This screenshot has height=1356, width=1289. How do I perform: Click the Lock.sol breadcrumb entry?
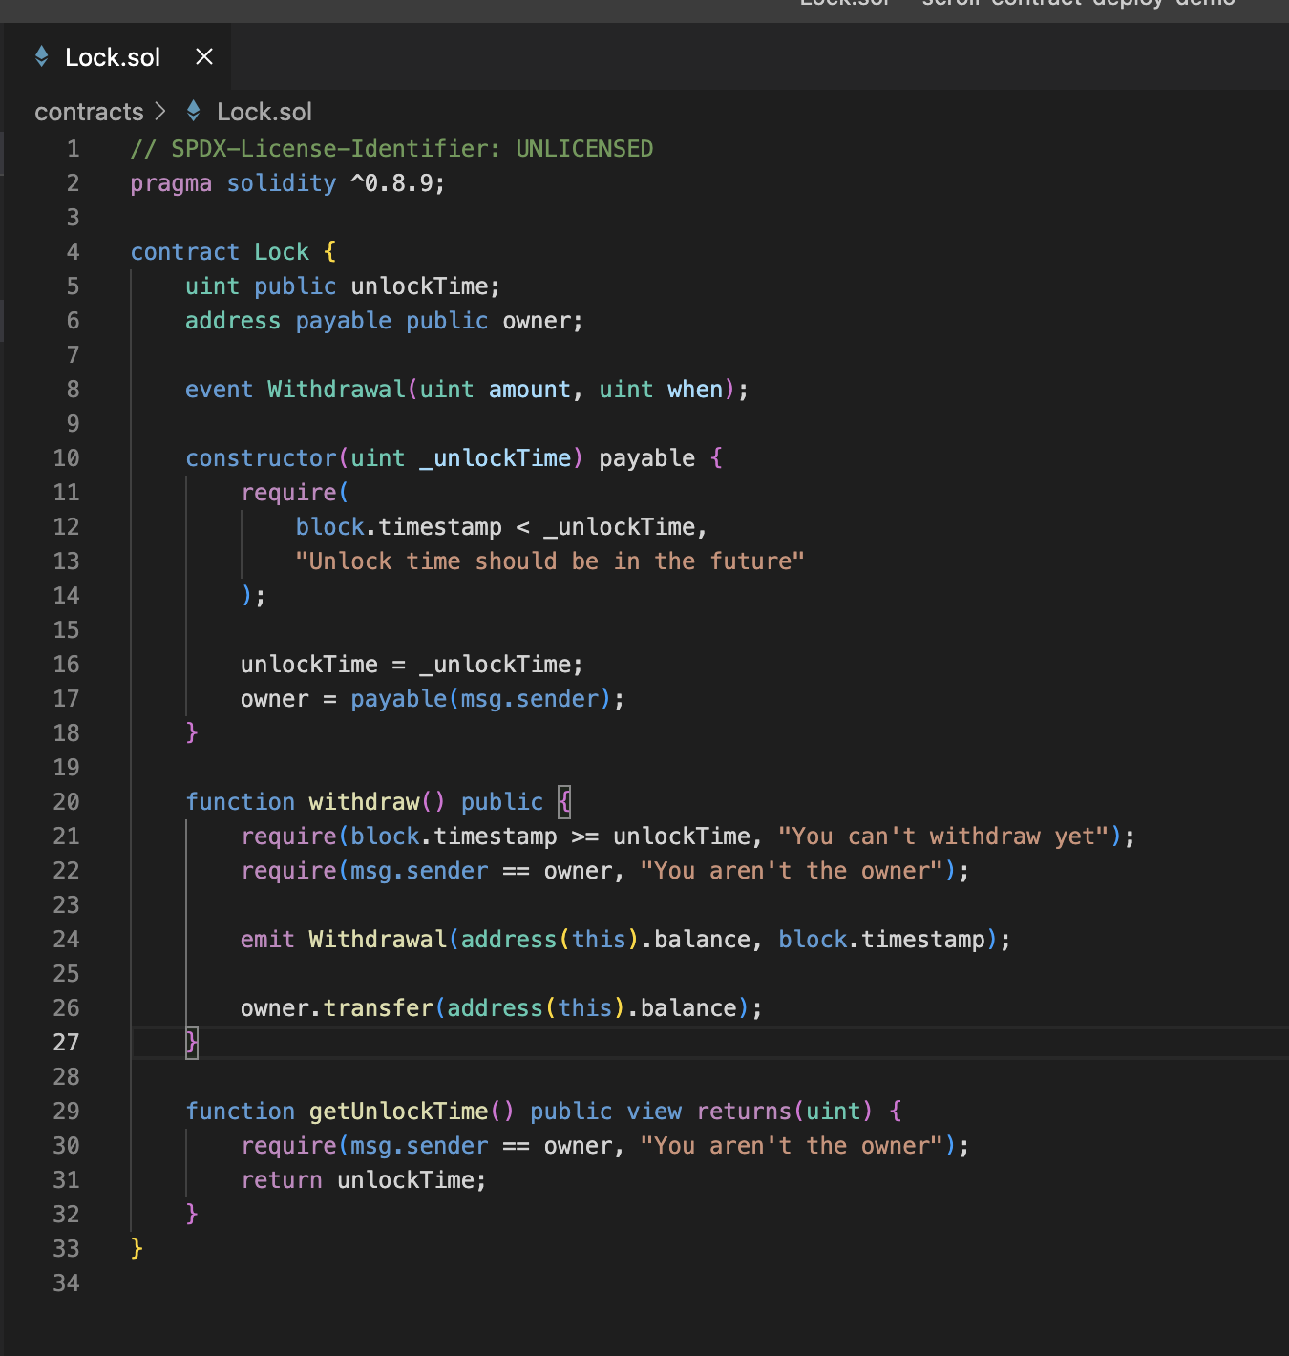click(x=264, y=112)
